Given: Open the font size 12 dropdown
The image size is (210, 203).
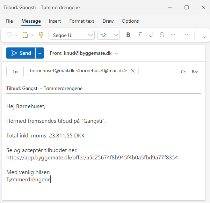Looking at the screenshot, I should pyautogui.click(x=109, y=35).
